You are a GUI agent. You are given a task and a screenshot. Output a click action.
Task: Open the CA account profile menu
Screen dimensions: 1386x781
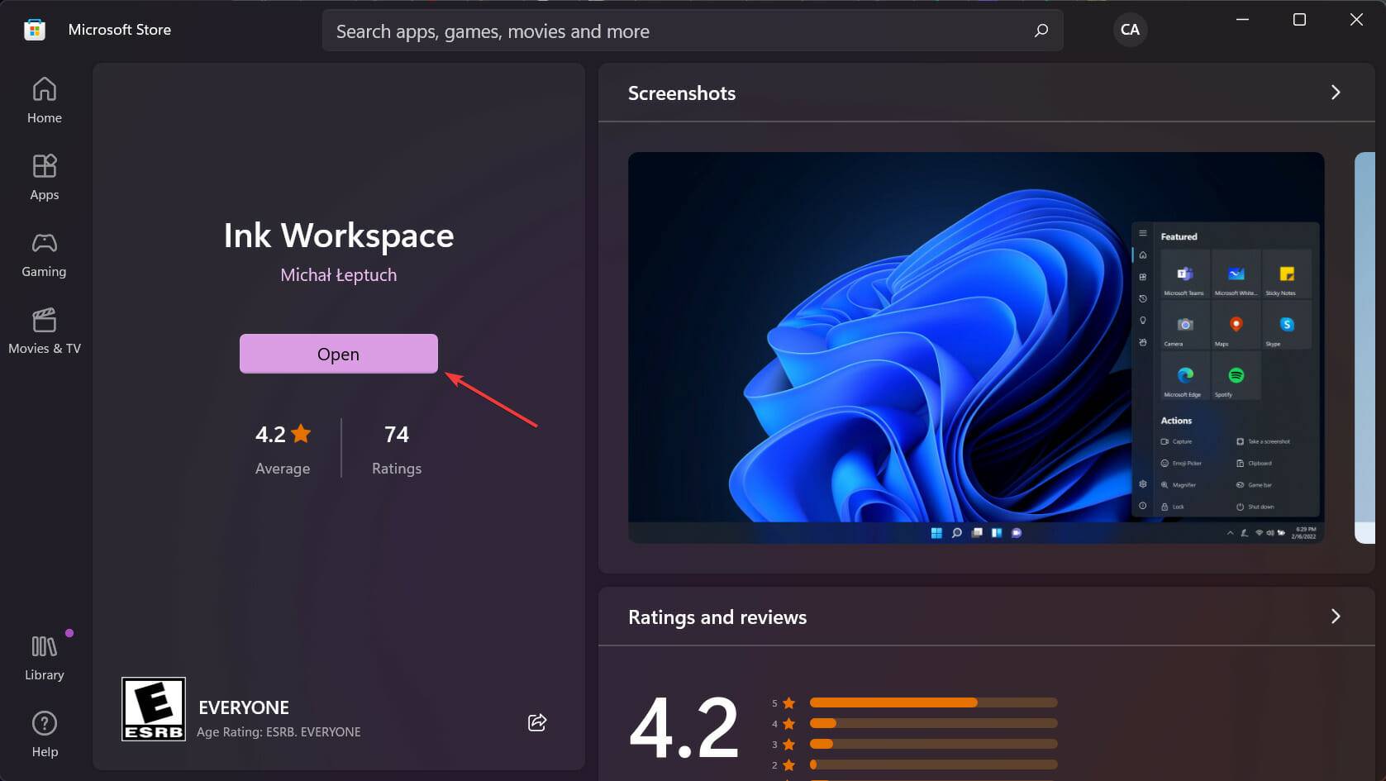pyautogui.click(x=1130, y=30)
